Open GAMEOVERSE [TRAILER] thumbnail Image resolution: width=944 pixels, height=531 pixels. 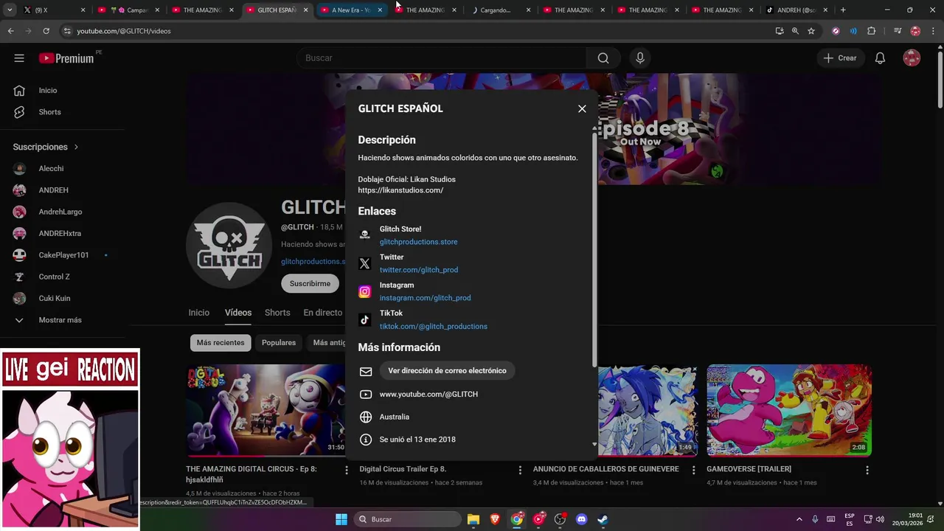[789, 410]
